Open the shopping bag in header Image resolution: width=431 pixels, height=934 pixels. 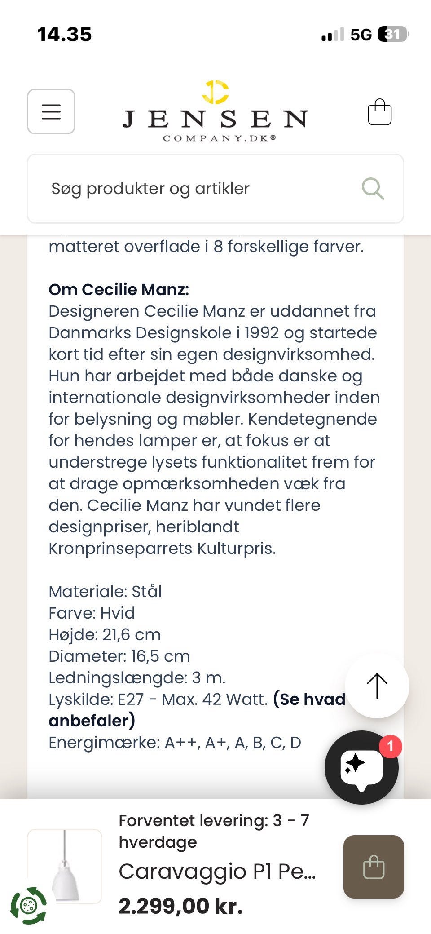[x=379, y=112]
